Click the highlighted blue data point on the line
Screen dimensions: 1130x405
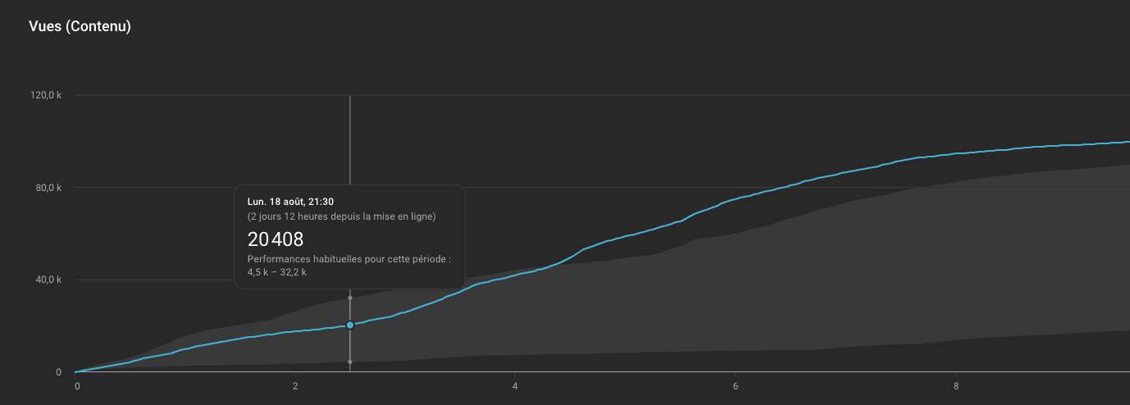[350, 325]
